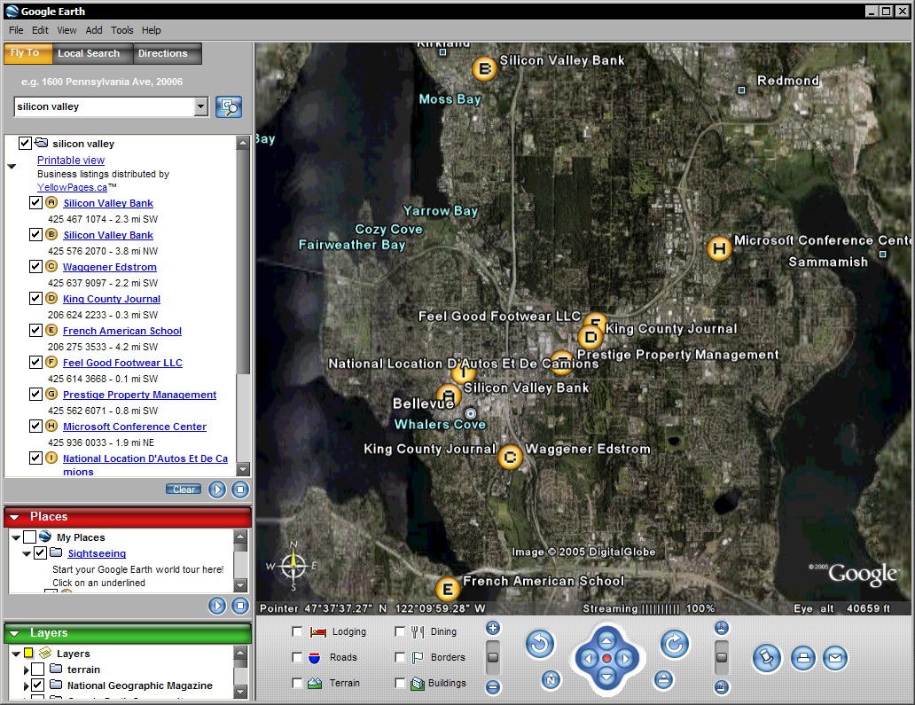Image resolution: width=915 pixels, height=705 pixels.
Task: Switch to the Directions tab
Action: (x=162, y=53)
